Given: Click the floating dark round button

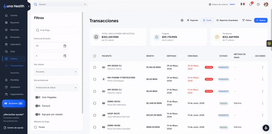Looking at the screenshot, I should [x=266, y=128].
